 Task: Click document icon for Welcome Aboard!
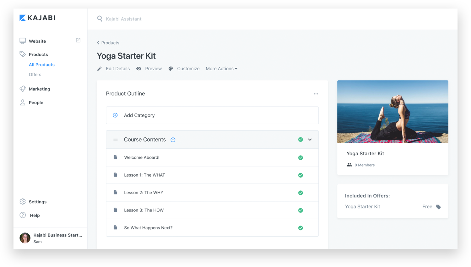[116, 157]
